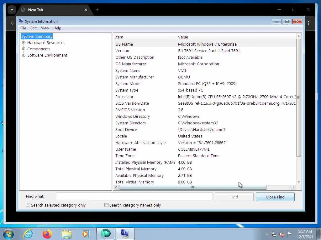The width and height of the screenshot is (321, 240).
Task: Select Available Physical Memory row
Action: [205, 175]
